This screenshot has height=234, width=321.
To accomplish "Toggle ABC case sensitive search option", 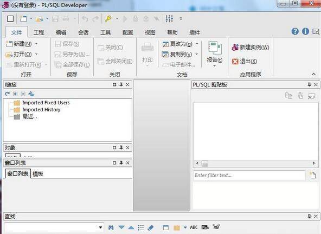I will point(194,228).
